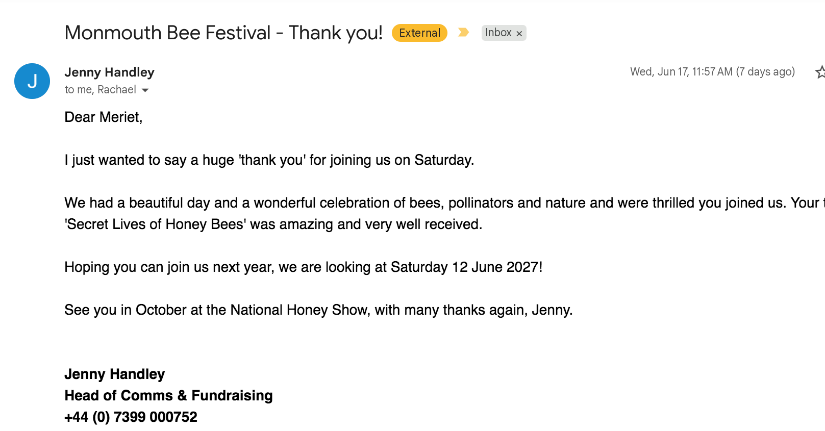Image resolution: width=825 pixels, height=431 pixels.
Task: Click the phone number +44 (0) 7399 000752
Action: click(x=131, y=417)
